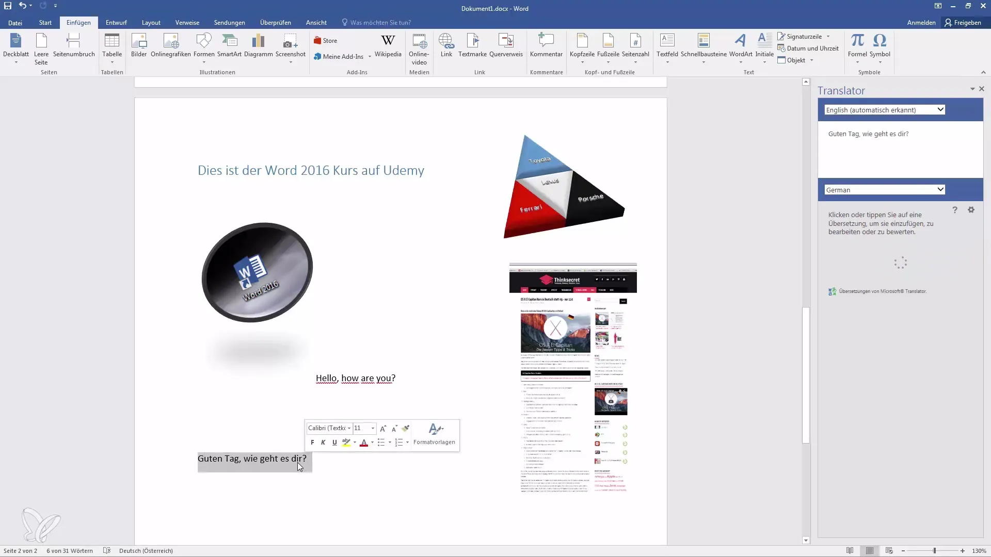
Task: Open the German target language dropdown
Action: 885,190
